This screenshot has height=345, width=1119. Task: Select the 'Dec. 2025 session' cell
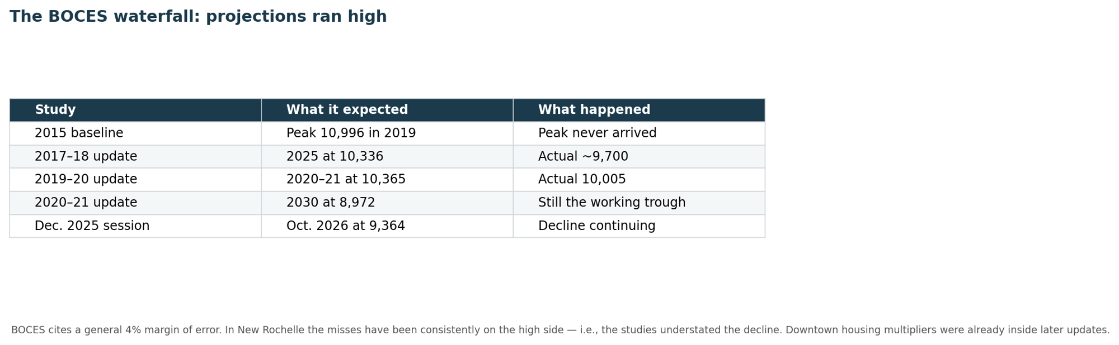coord(135,226)
